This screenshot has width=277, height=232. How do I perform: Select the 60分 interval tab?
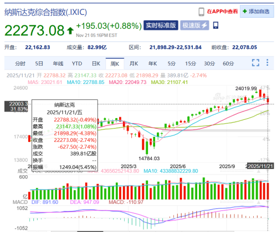228,64
